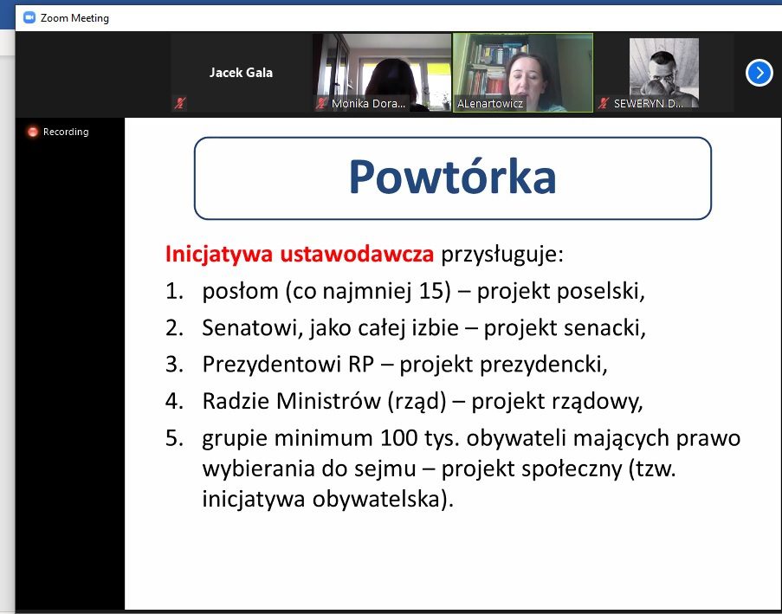Click Monika Dora's muted microphone icon
Viewport: 782px width, 614px height.
(x=321, y=103)
